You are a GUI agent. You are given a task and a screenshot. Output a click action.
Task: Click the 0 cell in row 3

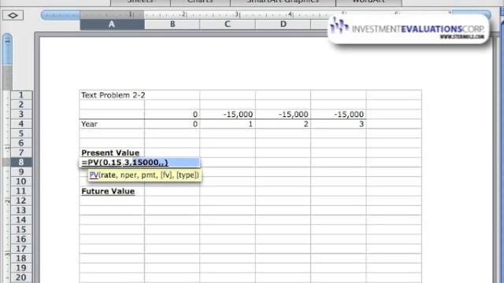(172, 114)
